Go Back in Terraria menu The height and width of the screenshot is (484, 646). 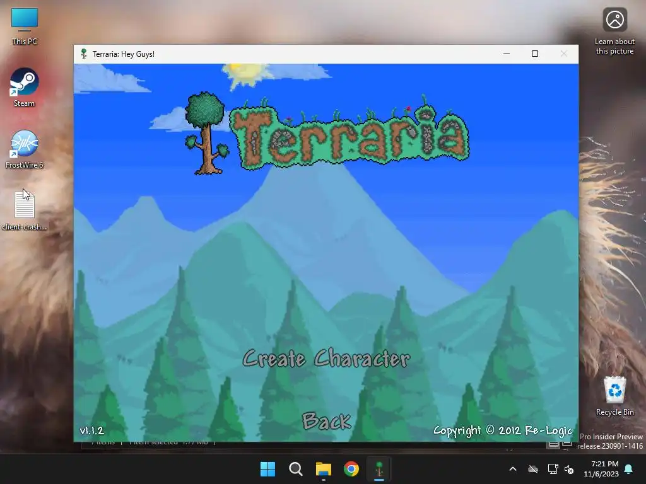point(327,421)
